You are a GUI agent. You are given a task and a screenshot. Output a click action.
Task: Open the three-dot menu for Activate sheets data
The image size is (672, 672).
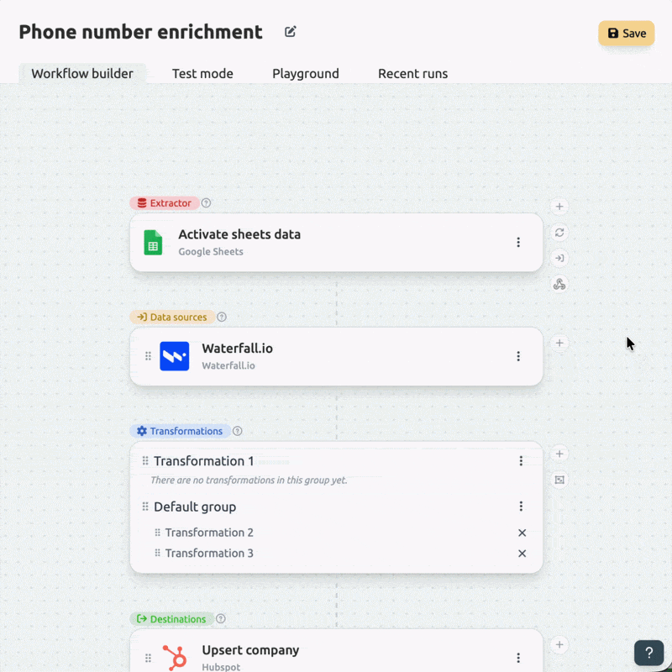pos(518,242)
